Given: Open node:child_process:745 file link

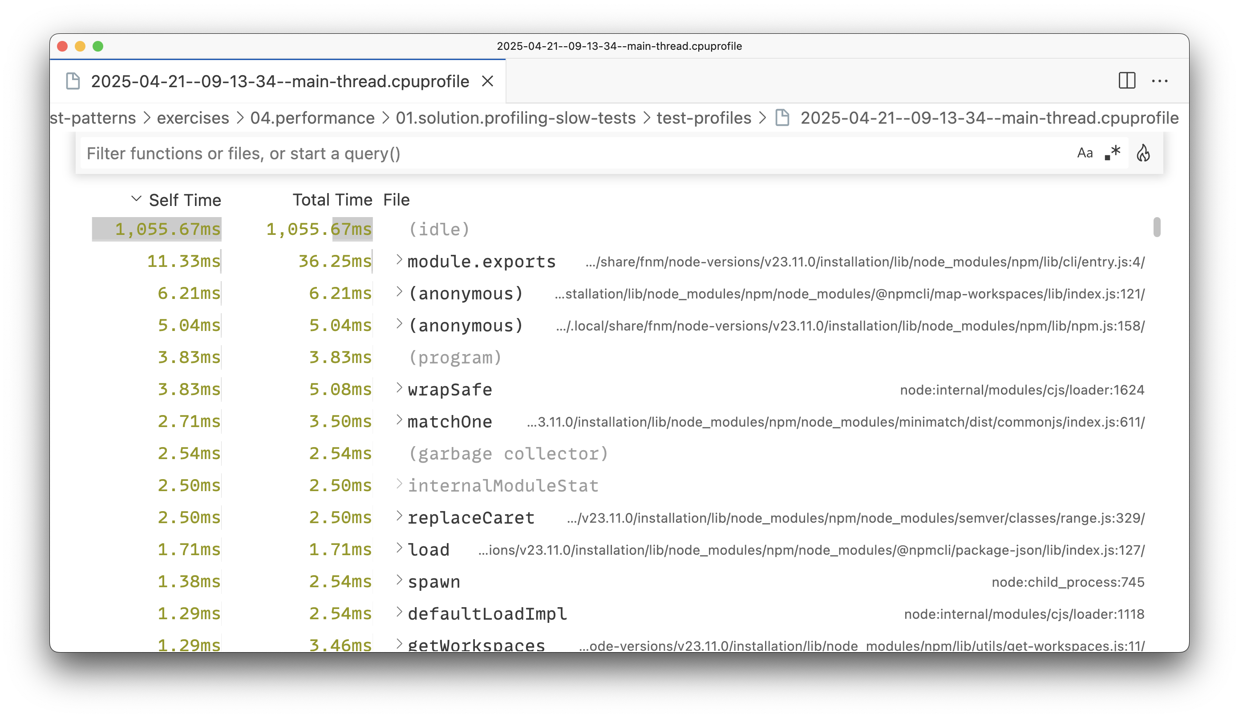Looking at the screenshot, I should 1068,582.
